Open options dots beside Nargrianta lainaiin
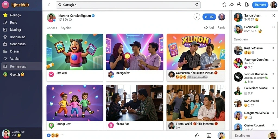The height and width of the screenshot is (139, 278). [x=273, y=113]
